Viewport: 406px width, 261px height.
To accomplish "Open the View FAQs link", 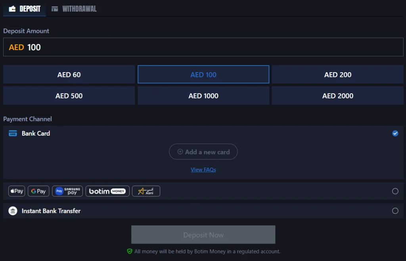I will pos(203,170).
